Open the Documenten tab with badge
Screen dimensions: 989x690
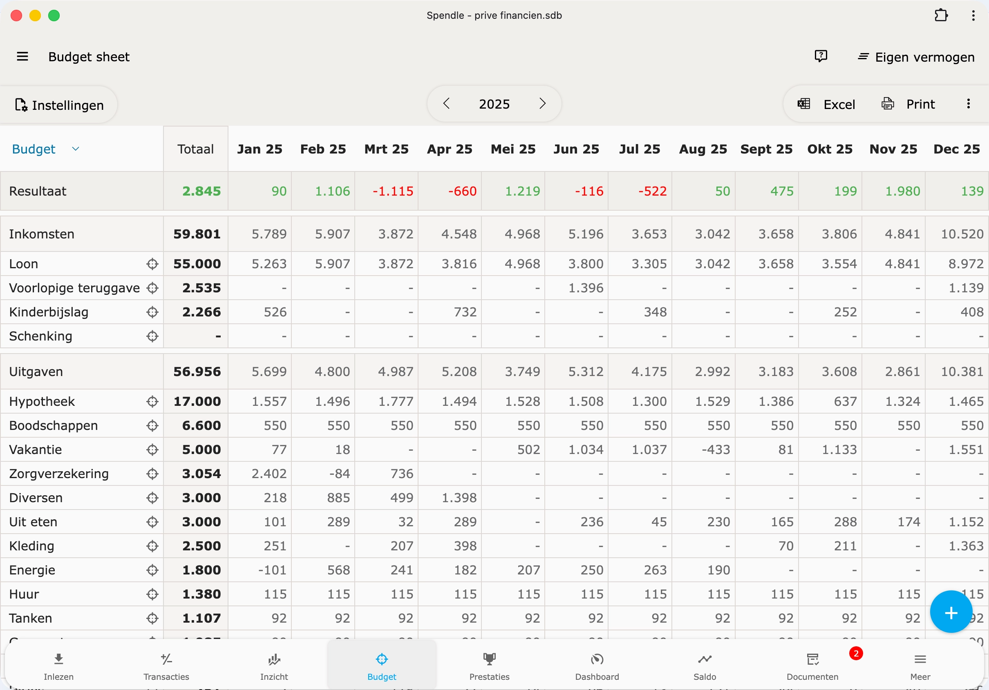click(812, 666)
